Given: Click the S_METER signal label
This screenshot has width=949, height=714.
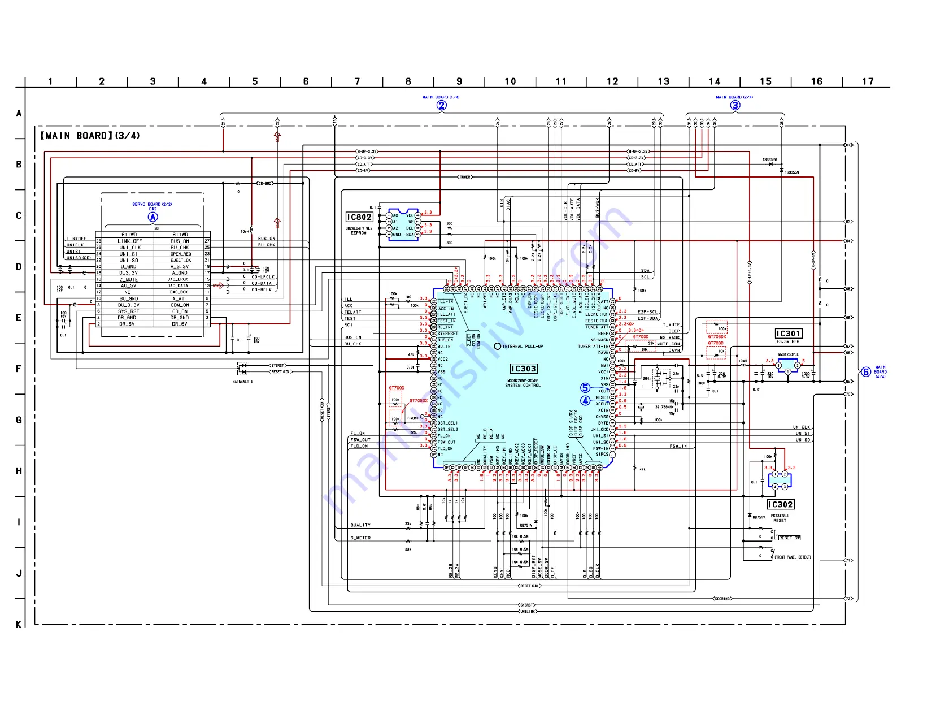Looking at the screenshot, I should [360, 538].
